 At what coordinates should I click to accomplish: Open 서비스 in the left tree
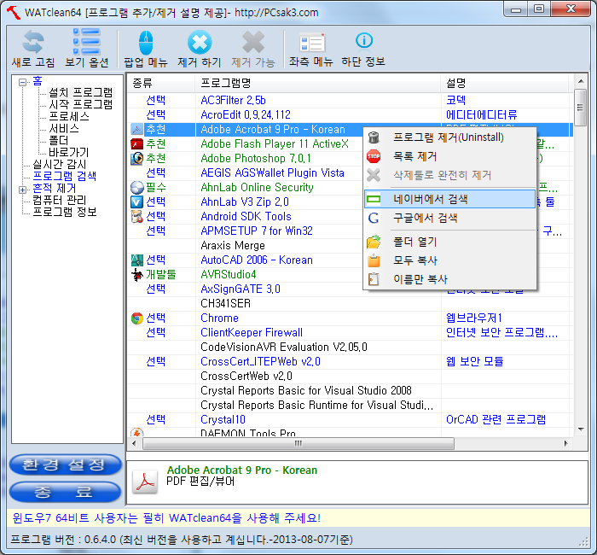64,128
